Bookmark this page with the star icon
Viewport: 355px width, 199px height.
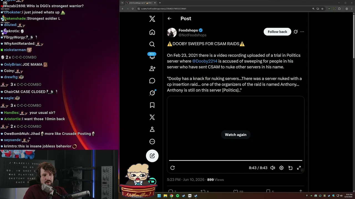pyautogui.click(x=322, y=9)
